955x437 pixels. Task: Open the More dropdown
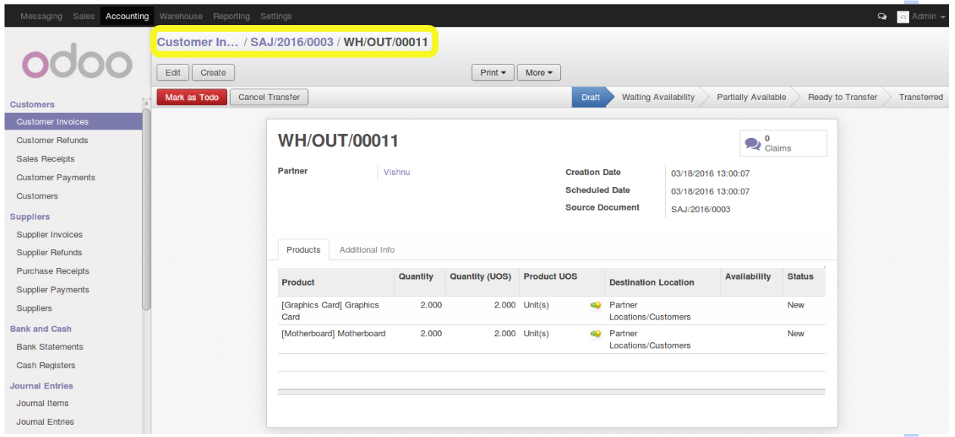[x=539, y=73]
